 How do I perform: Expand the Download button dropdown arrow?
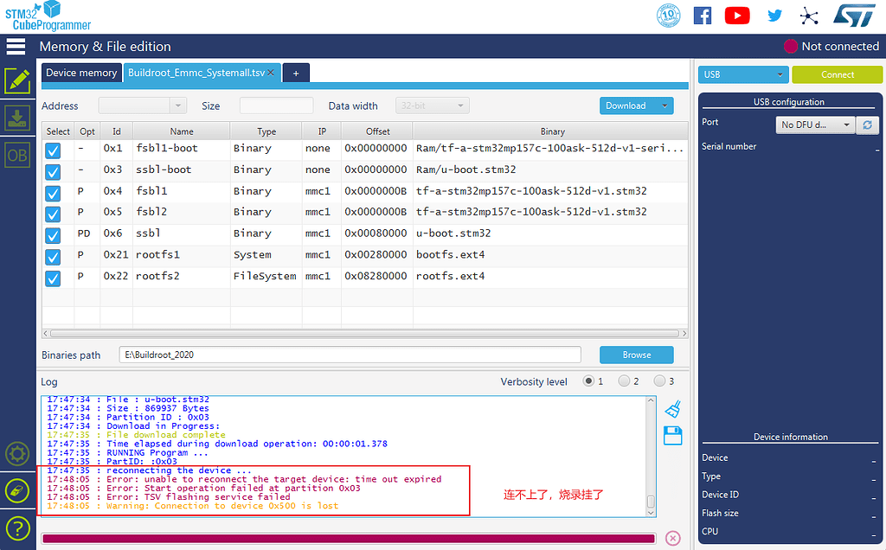click(663, 105)
